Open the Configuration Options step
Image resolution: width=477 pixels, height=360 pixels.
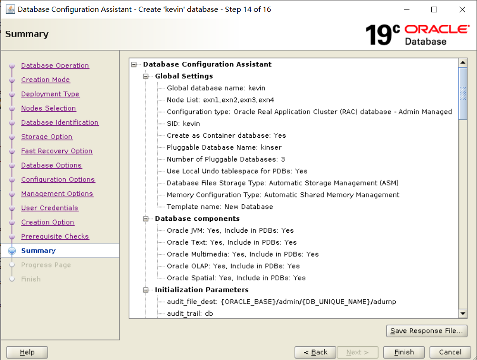[58, 179]
